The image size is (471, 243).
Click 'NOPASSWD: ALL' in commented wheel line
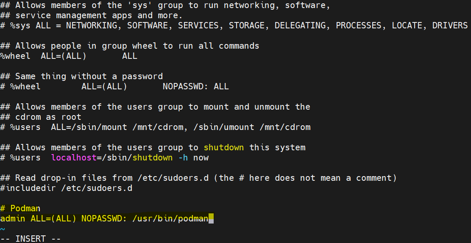pyautogui.click(x=195, y=86)
